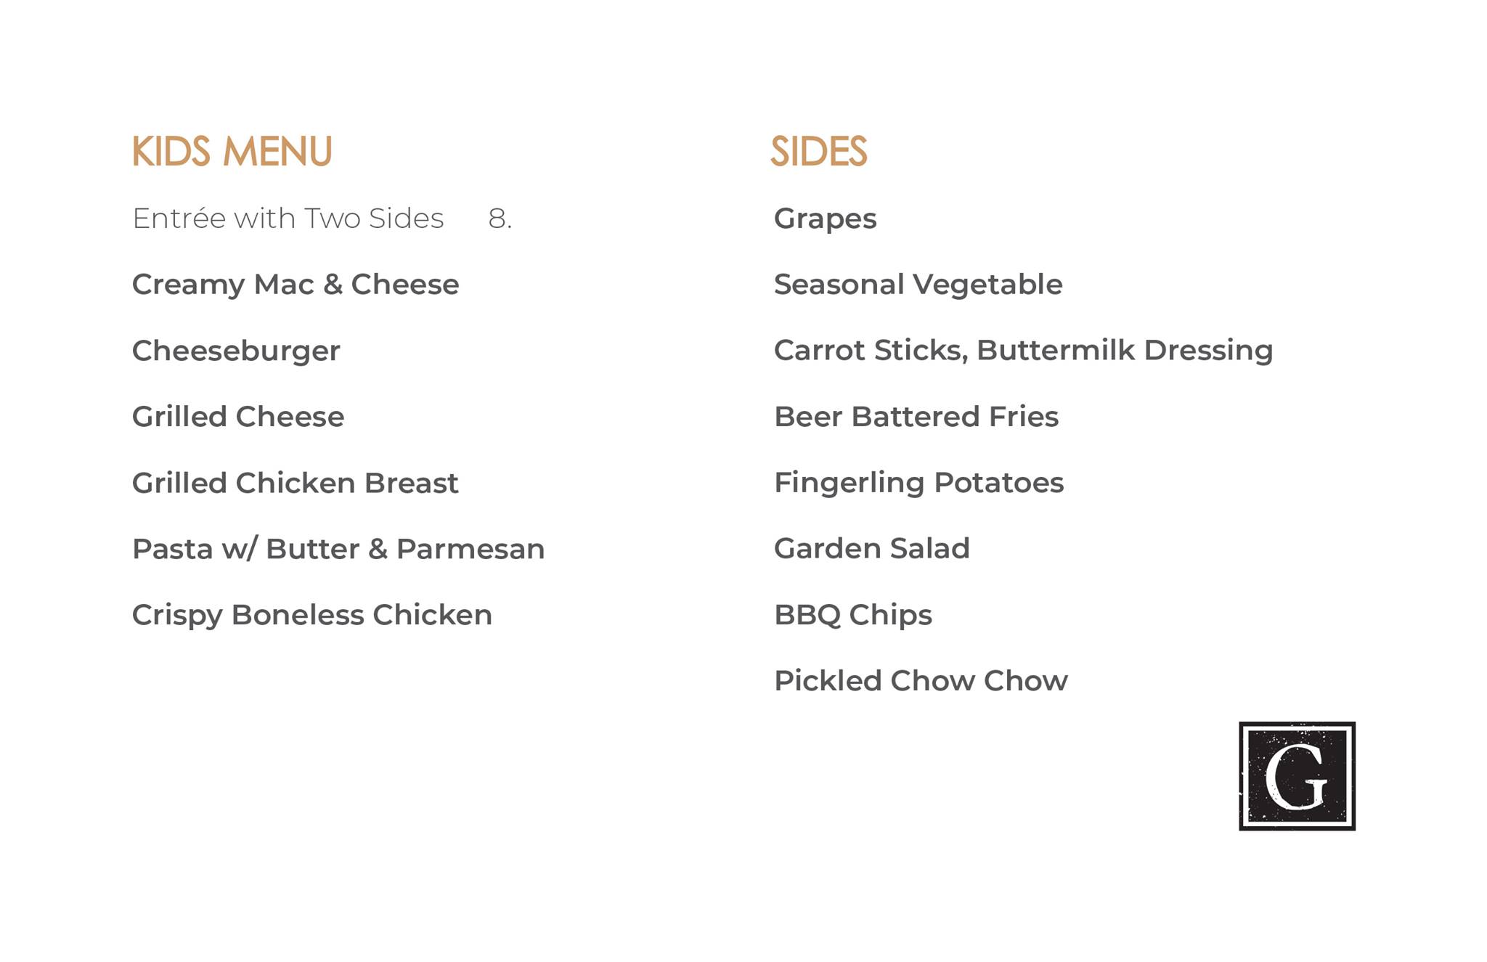Image resolution: width=1487 pixels, height=962 pixels.
Task: Click the BBQ Chips side
Action: pyautogui.click(x=852, y=616)
